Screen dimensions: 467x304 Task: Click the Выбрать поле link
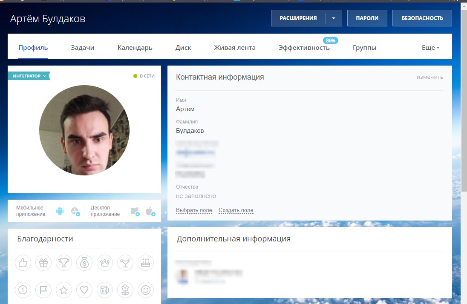point(194,210)
